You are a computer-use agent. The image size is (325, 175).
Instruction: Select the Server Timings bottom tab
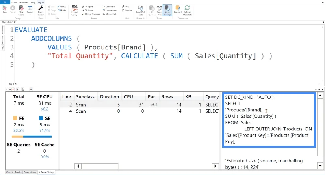pyautogui.click(x=47, y=172)
